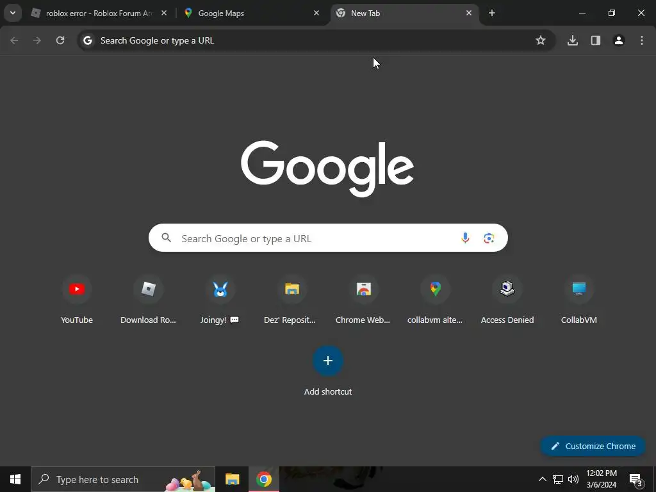Open the collabvm alternatives maps shortcut icon
Image resolution: width=656 pixels, height=492 pixels.
tap(435, 289)
